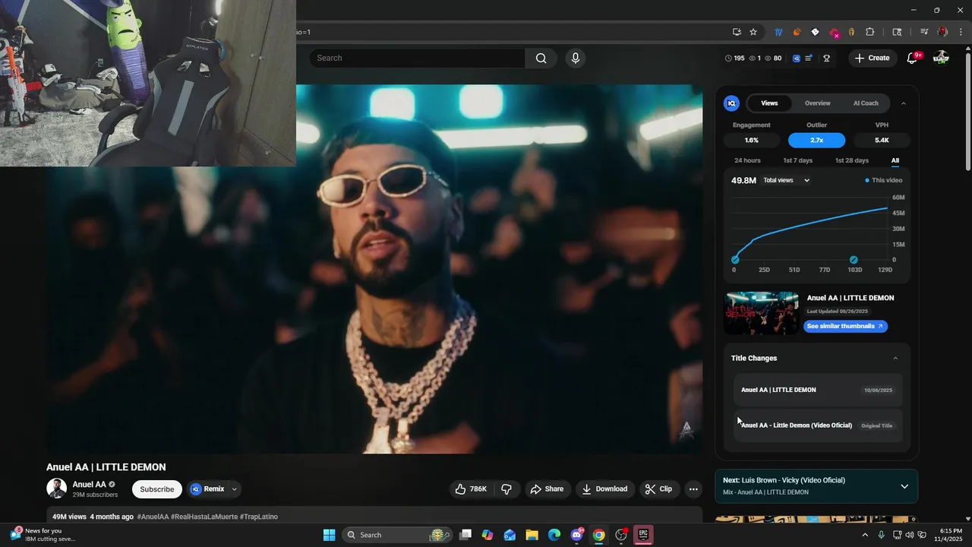
Task: Click LITTLE DEMON thumbnail in vidIQ panel
Action: pyautogui.click(x=761, y=313)
